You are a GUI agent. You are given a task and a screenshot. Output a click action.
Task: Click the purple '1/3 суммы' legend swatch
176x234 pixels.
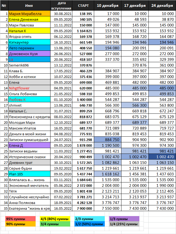124,219
